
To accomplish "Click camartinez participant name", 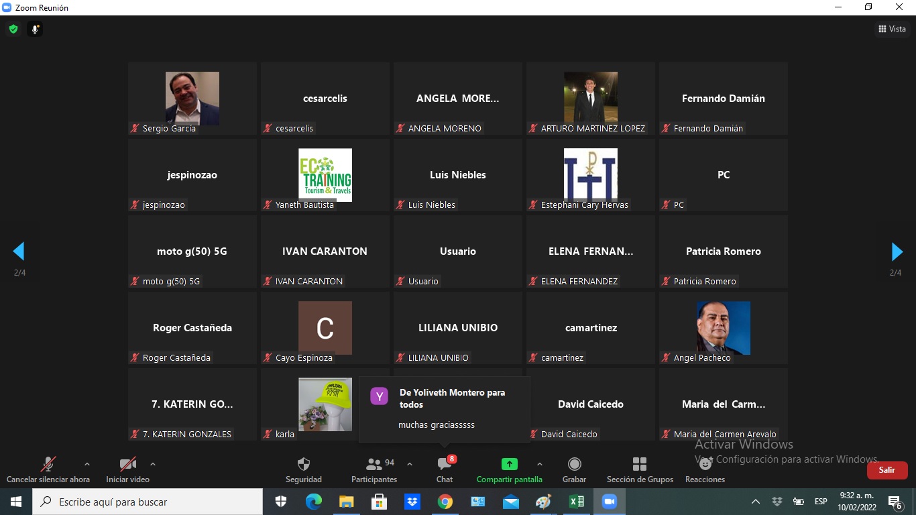I will click(x=591, y=328).
